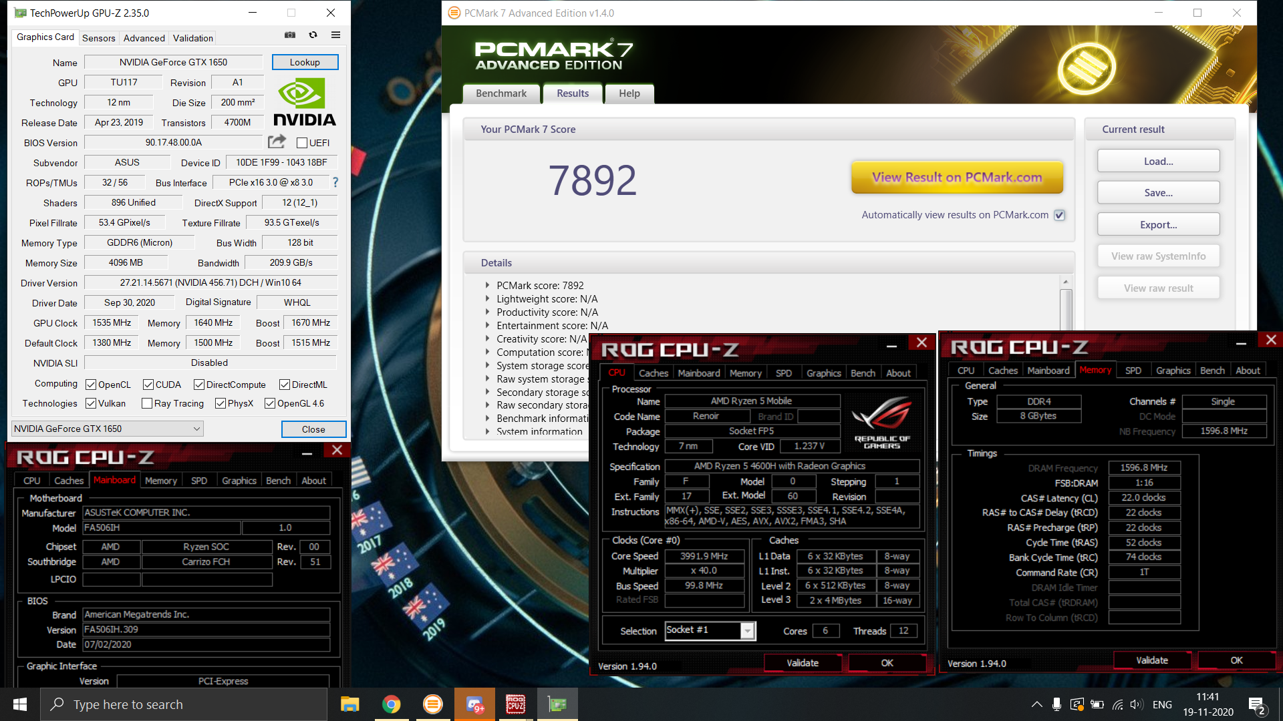Click the Windows taskbar search box
Screen dimensions: 1283x721
(x=184, y=704)
